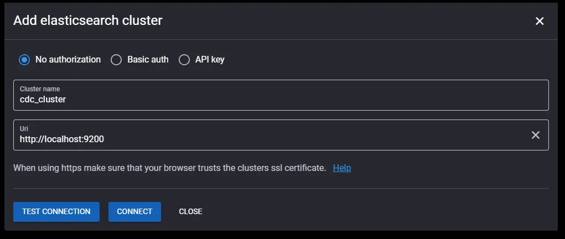Place cursor in the http://localhost:9200 text
This screenshot has height=239, width=565.
coord(62,139)
